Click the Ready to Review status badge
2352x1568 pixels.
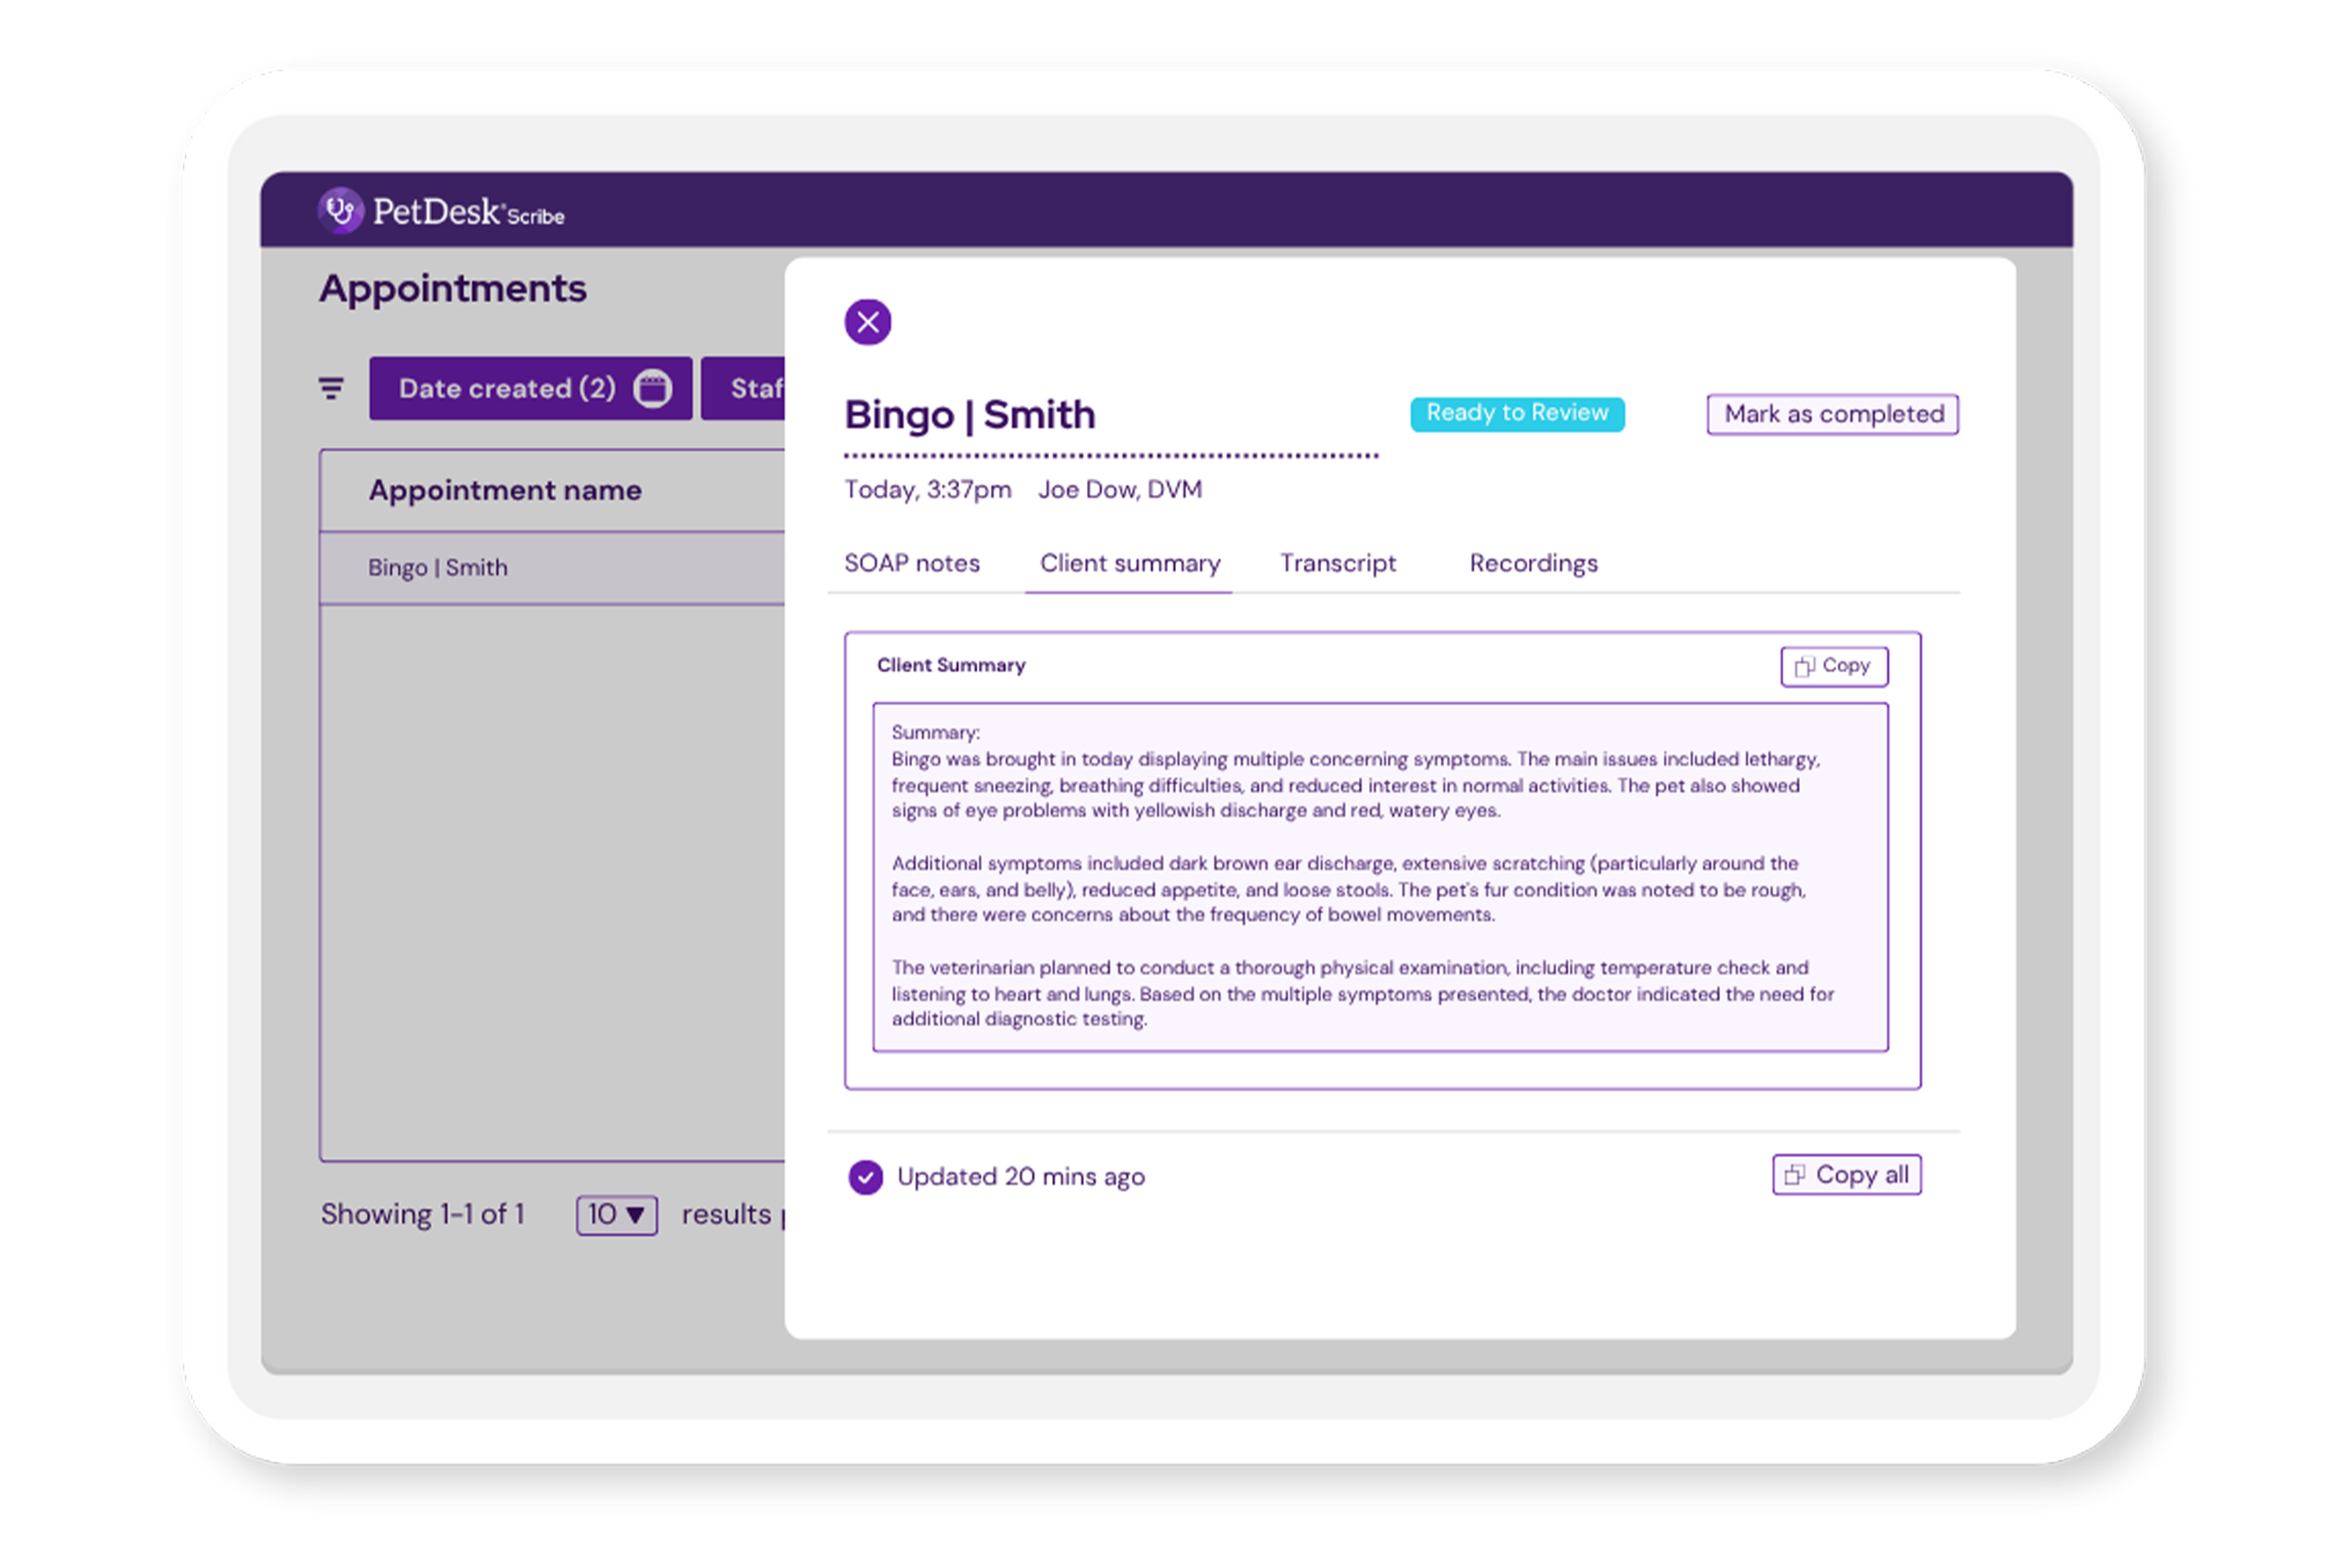(x=1517, y=413)
